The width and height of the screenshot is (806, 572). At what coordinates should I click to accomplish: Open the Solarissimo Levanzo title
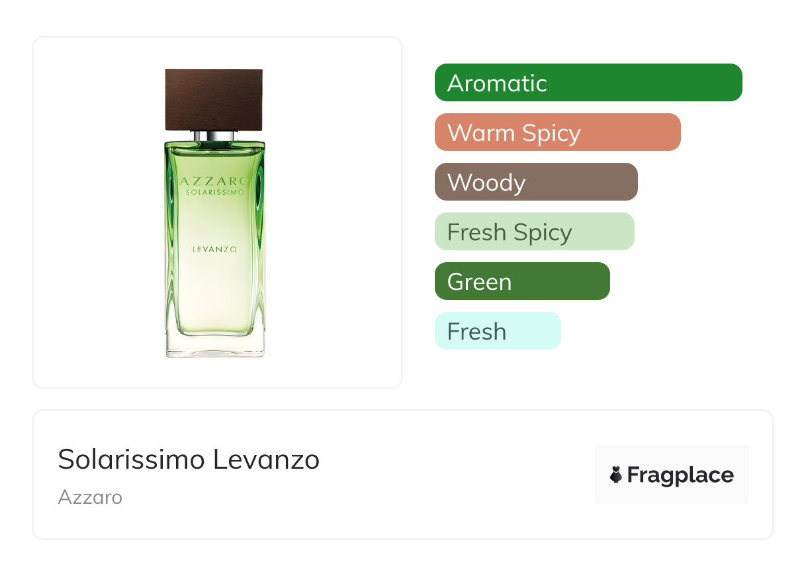tap(189, 459)
